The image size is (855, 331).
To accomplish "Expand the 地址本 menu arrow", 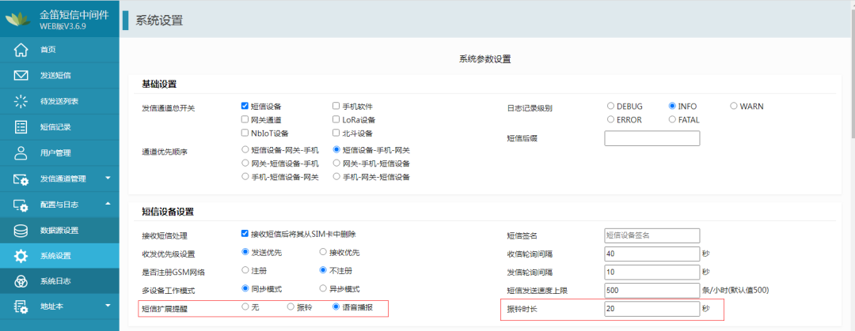I will [x=108, y=307].
